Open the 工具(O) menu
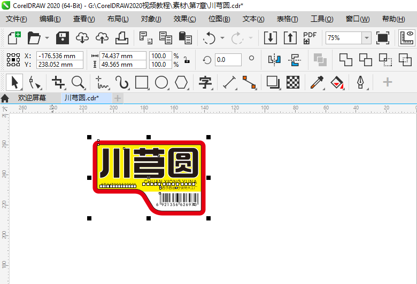The width and height of the screenshot is (417, 284). coord(322,19)
